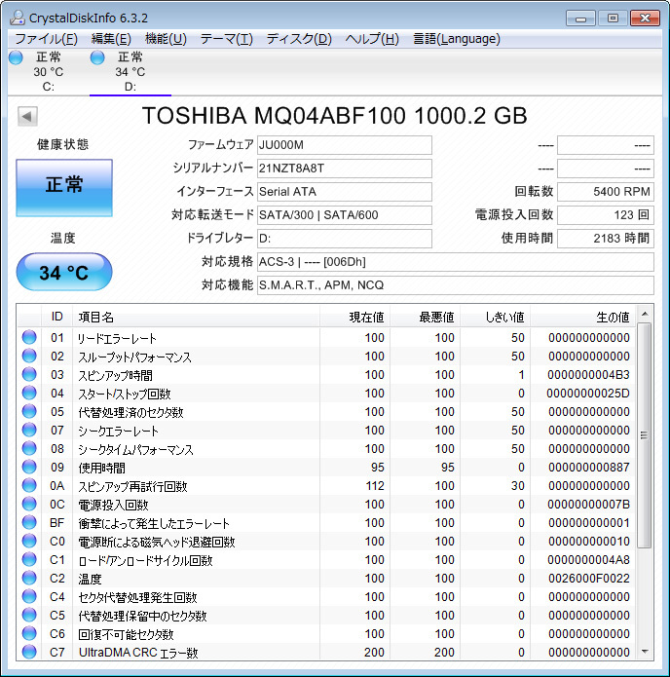This screenshot has width=670, height=677.
Task: Click status orb for 05 代替処理済のセクタ数
Action: click(x=29, y=411)
